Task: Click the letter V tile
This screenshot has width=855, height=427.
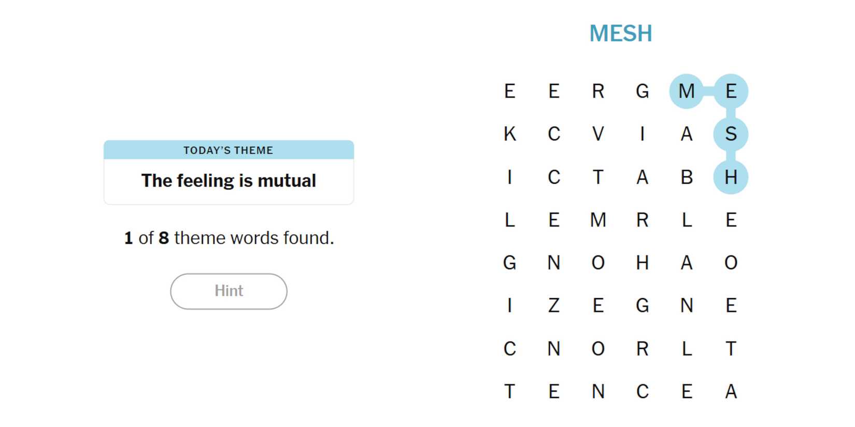Action: tap(598, 134)
